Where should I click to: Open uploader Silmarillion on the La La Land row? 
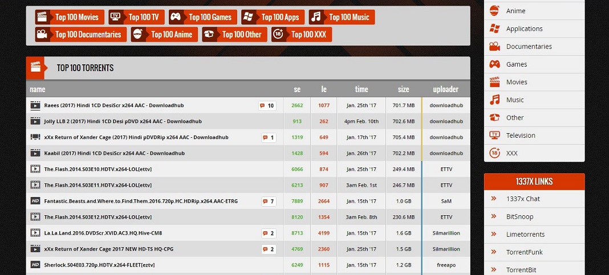coord(446,233)
